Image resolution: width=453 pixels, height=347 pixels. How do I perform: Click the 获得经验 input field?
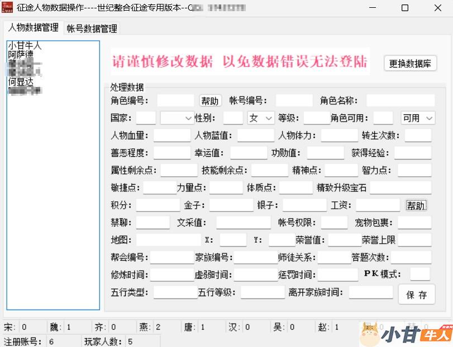point(413,153)
